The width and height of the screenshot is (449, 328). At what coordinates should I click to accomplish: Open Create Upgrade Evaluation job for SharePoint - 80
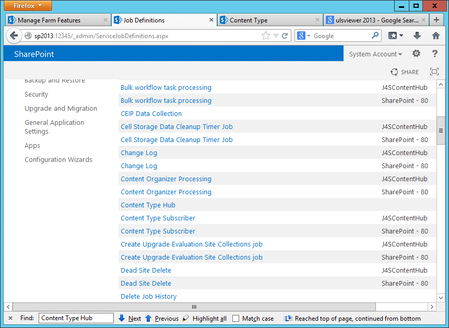click(191, 257)
